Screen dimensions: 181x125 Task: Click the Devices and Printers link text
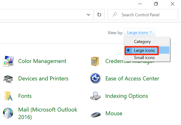tap(43, 78)
